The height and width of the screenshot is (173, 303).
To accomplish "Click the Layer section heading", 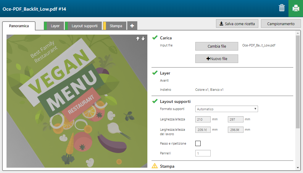I will pyautogui.click(x=165, y=73).
